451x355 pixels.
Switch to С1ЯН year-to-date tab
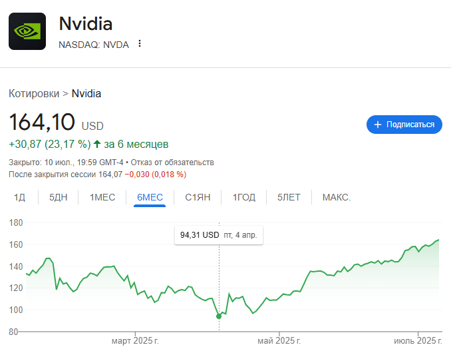click(198, 197)
